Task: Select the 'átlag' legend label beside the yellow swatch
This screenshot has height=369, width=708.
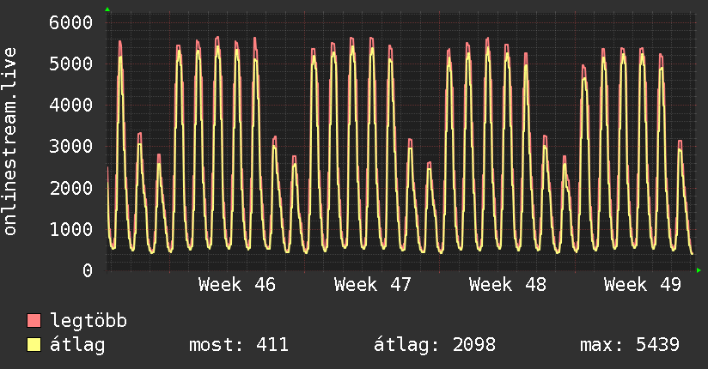Action: [77, 345]
